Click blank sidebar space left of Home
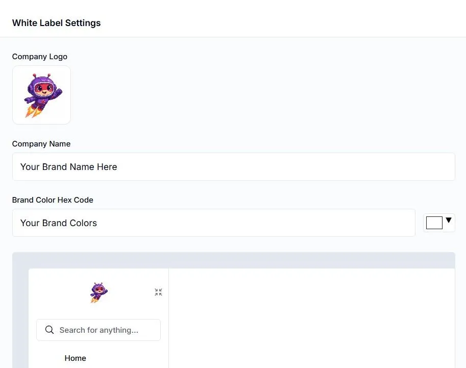Screen dimensions: 466x368 tap(46, 358)
